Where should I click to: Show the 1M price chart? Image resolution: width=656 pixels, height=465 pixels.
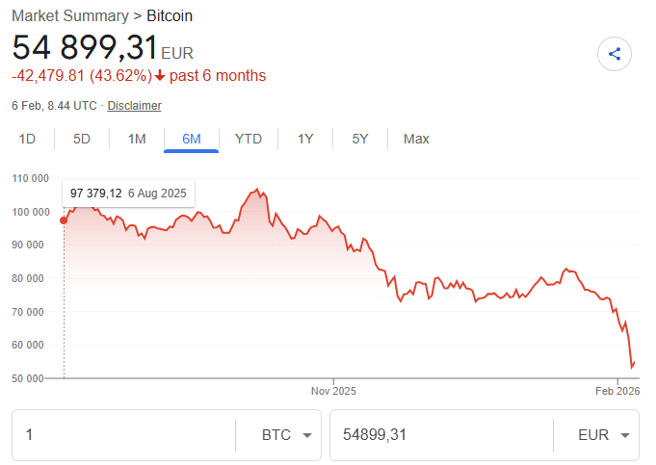click(x=137, y=139)
